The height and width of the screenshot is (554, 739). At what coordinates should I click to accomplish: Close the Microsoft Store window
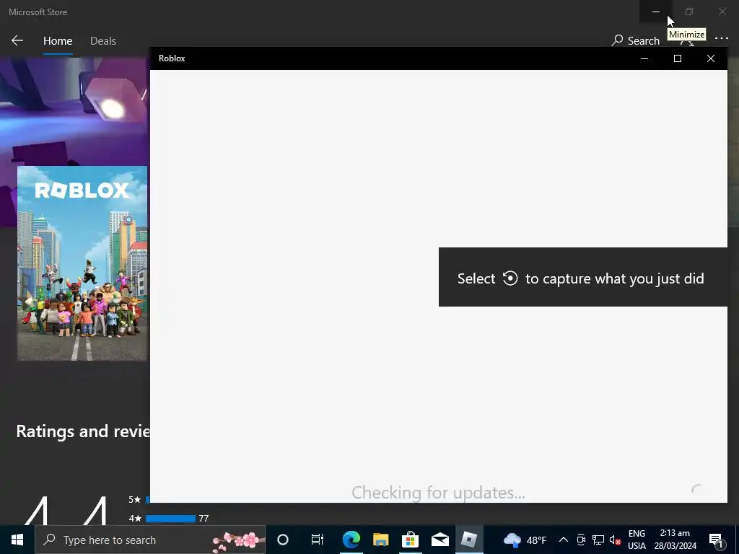pos(722,12)
